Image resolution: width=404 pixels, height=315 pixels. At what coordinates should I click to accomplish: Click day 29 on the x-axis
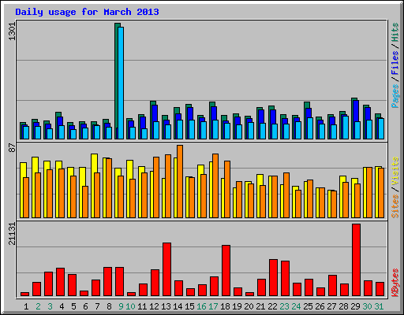(x=355, y=306)
